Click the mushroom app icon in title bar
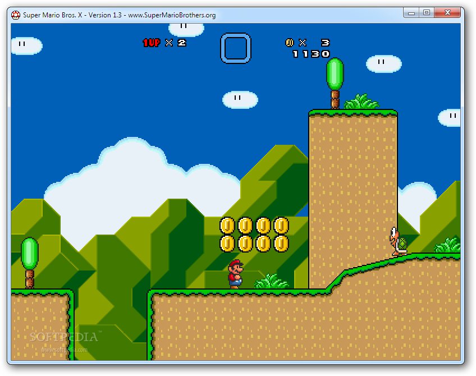The width and height of the screenshot is (476, 376). (x=16, y=15)
